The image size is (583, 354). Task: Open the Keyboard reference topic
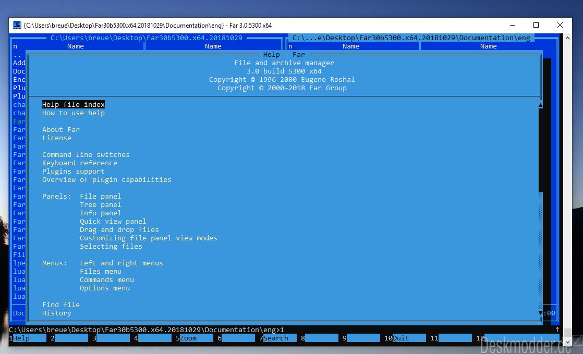pyautogui.click(x=80, y=163)
